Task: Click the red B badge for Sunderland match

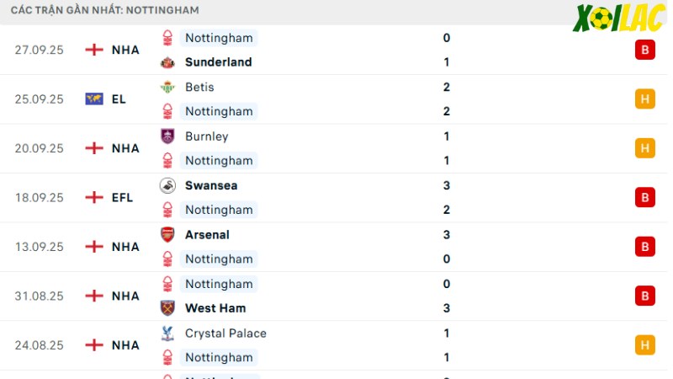Action: (x=644, y=50)
